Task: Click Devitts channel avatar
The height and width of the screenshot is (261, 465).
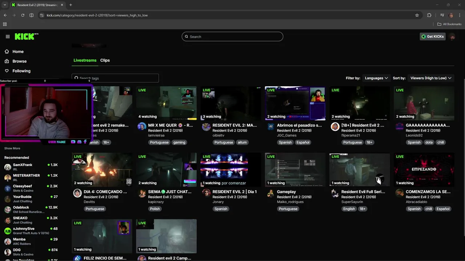Action: coord(77,193)
